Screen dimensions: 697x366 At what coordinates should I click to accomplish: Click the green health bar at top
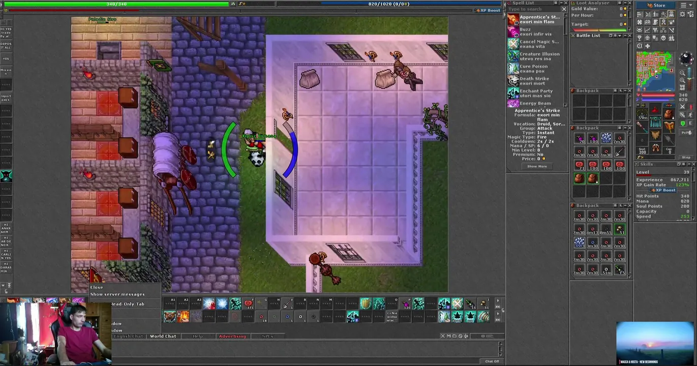(116, 4)
